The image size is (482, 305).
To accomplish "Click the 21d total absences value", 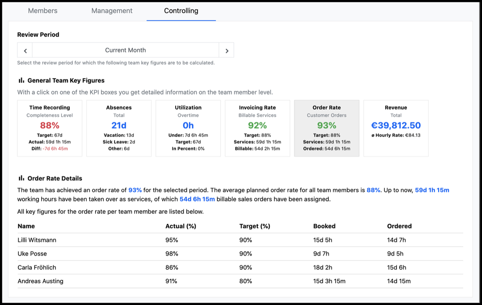I will (x=119, y=125).
